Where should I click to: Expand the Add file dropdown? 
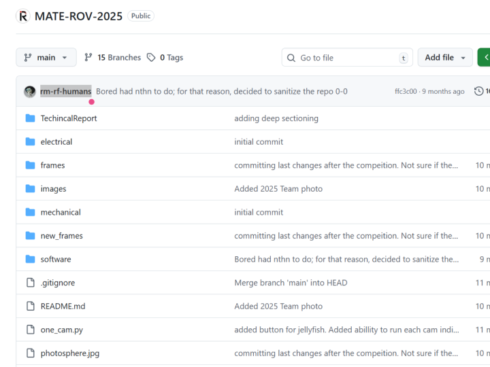(x=445, y=58)
